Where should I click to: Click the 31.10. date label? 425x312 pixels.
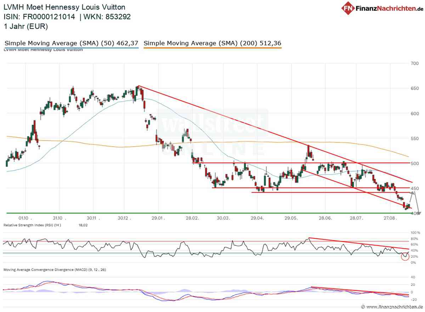pyautogui.click(x=59, y=219)
